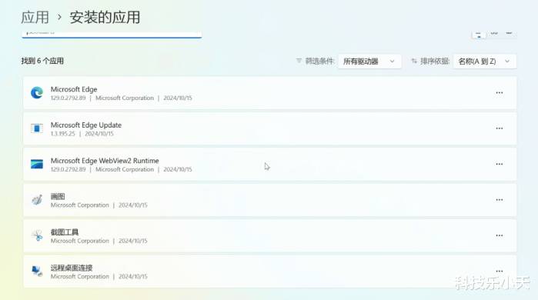The image size is (538, 300).
Task: Click the 找到 6 个应用 result count
Action: 42,61
